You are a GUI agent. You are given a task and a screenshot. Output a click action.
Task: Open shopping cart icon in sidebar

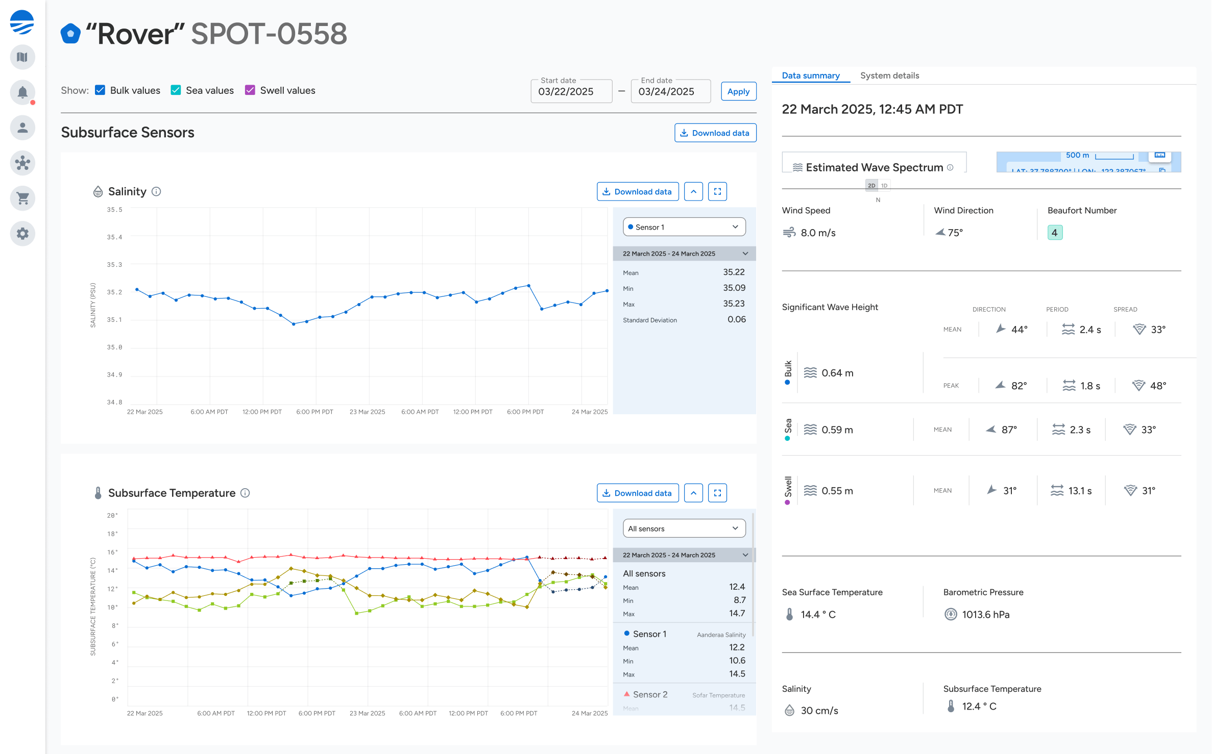pyautogui.click(x=22, y=198)
